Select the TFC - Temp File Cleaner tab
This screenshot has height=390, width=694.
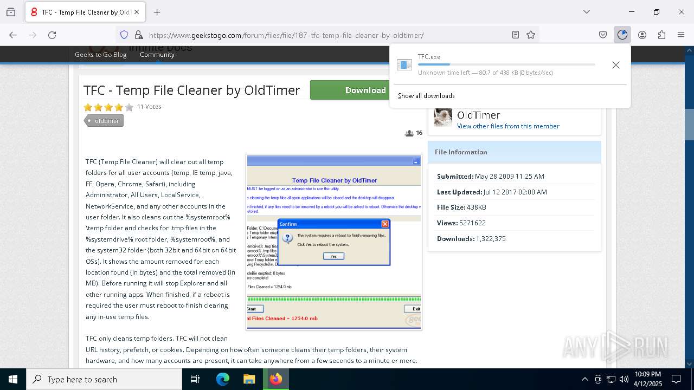(85, 12)
